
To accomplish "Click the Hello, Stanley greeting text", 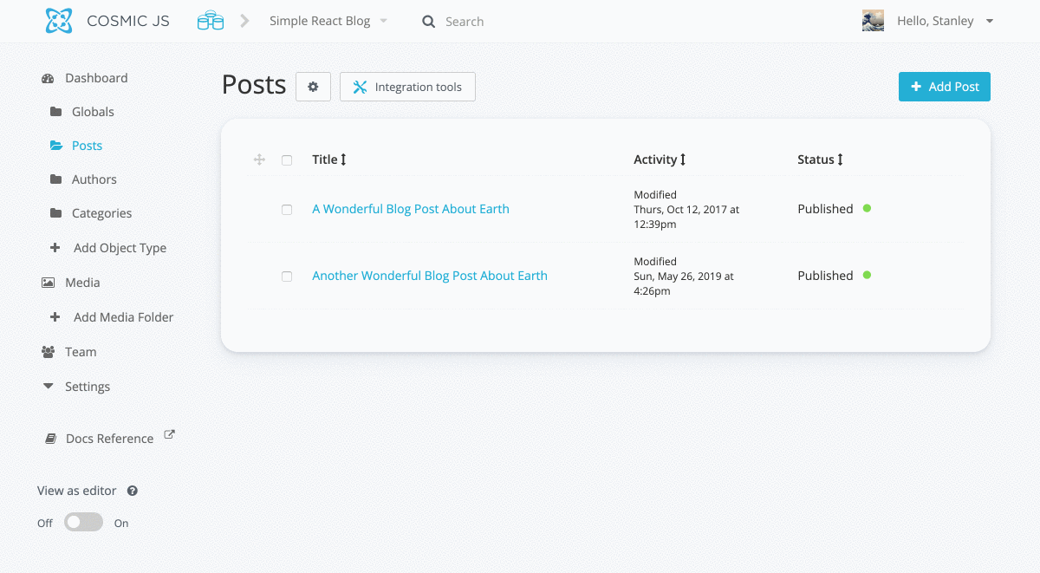I will tap(935, 21).
